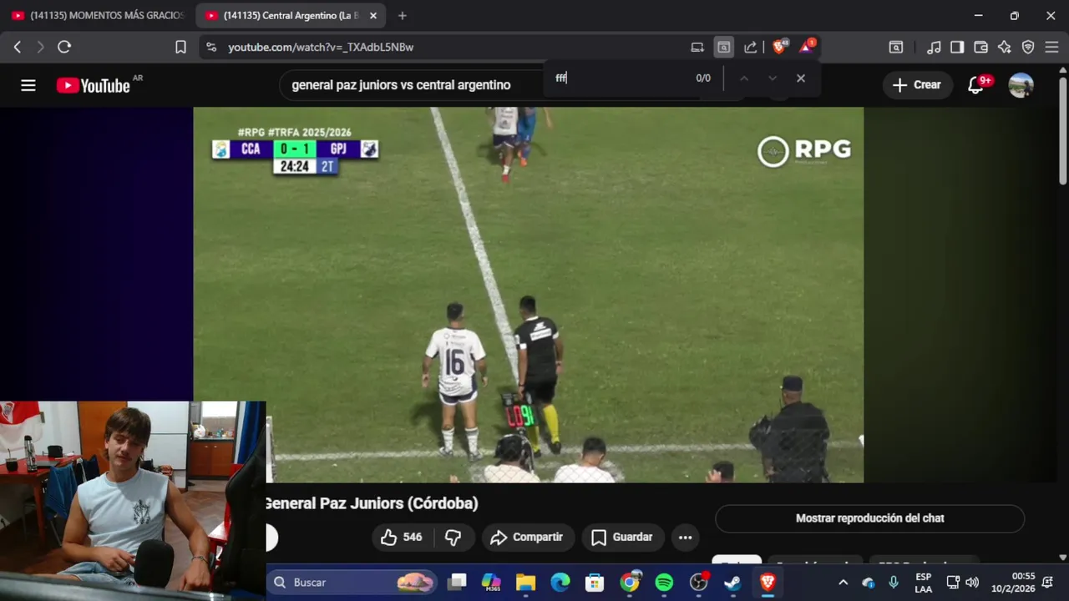
Task: Open a new browser tab
Action: tap(403, 16)
